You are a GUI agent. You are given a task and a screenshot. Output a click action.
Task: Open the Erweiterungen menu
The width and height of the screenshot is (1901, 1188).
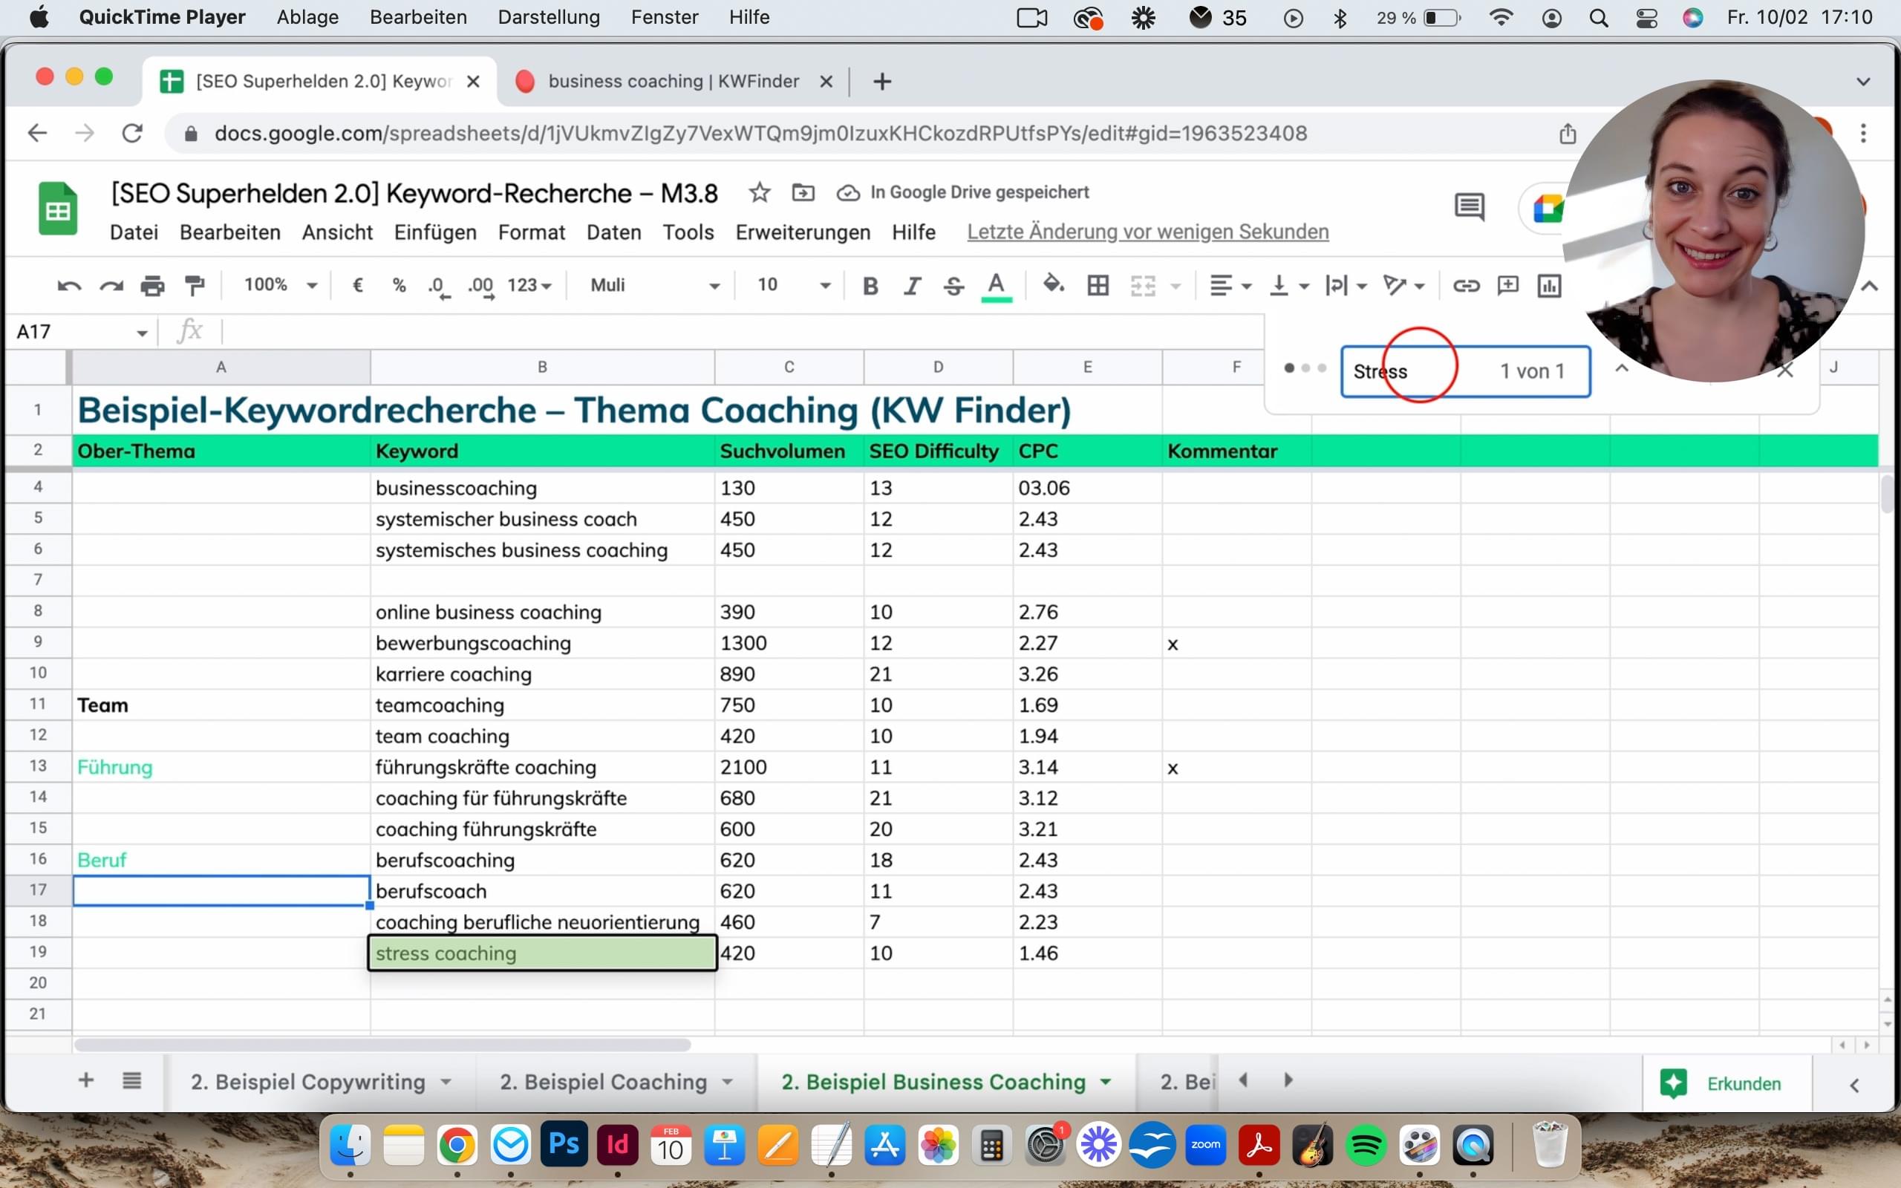(802, 232)
